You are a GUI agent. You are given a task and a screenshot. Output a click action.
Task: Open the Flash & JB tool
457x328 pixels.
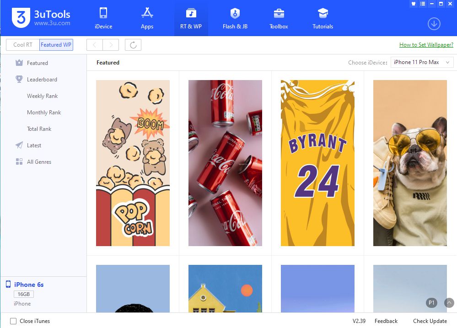235,17
